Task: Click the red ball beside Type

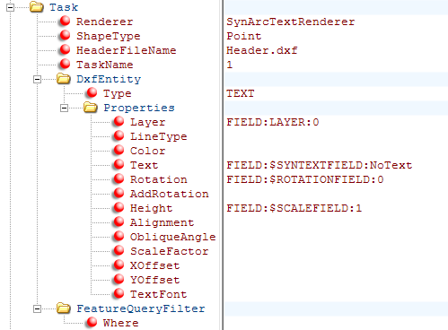Action: [92, 93]
